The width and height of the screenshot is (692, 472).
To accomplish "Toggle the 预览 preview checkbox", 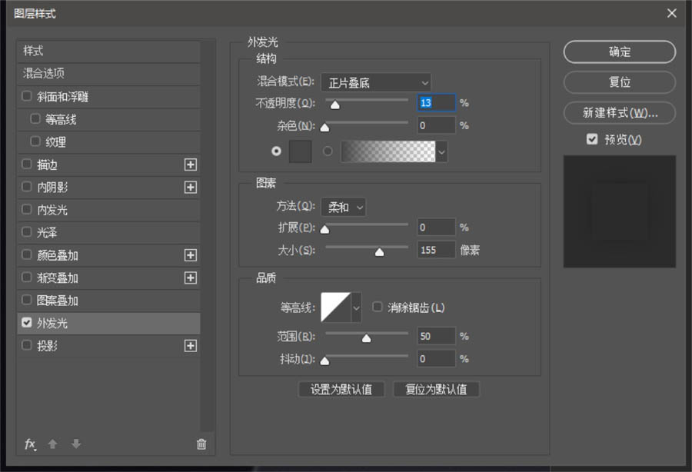I will point(592,139).
